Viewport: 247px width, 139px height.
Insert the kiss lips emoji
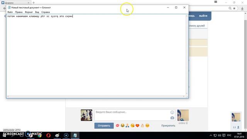[x=117, y=125]
